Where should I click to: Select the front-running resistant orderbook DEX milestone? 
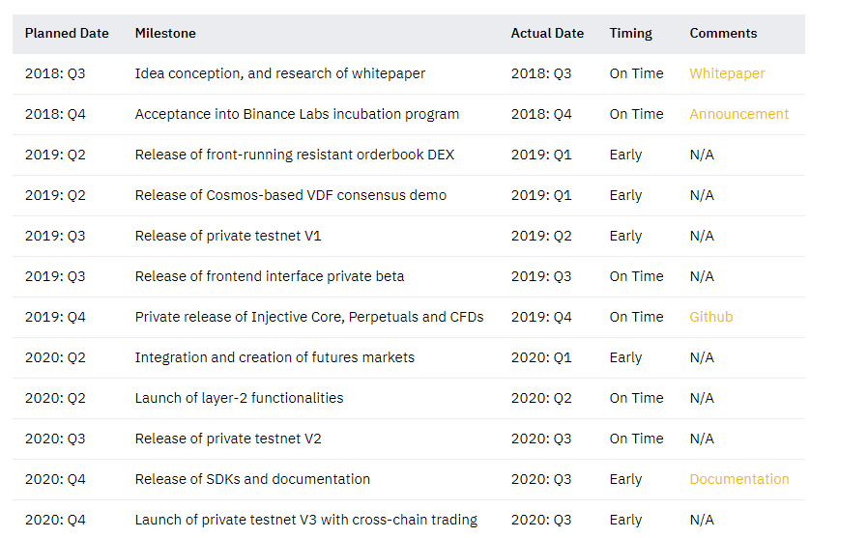(x=295, y=155)
